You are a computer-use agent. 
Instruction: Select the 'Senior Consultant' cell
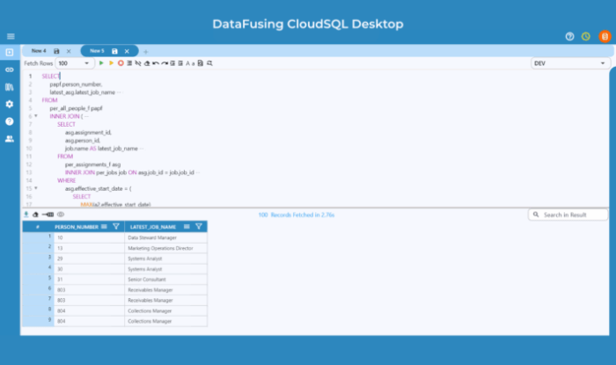pyautogui.click(x=165, y=279)
